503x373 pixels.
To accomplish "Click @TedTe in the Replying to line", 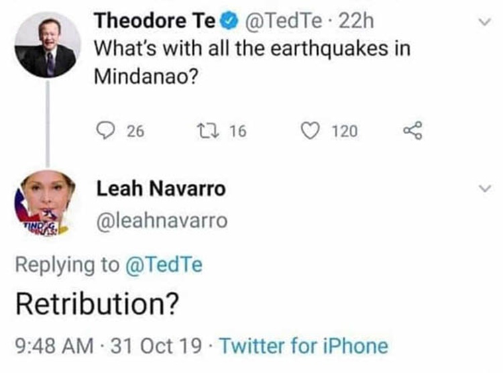I will pos(163,265).
